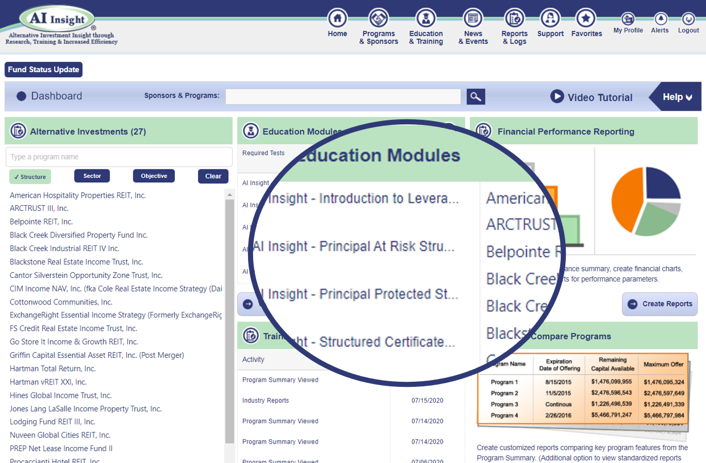Select Lodging Fund REIT III, Inc.
The image size is (706, 463).
tap(53, 422)
